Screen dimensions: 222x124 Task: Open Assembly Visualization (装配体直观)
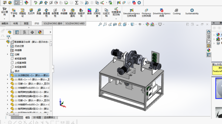pyautogui.click(x=73, y=13)
